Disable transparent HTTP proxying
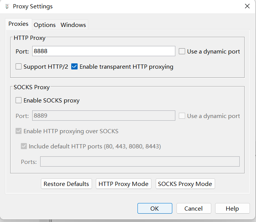This screenshot has width=256, height=222. pos(75,67)
